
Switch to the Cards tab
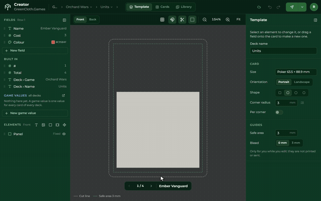[163, 7]
